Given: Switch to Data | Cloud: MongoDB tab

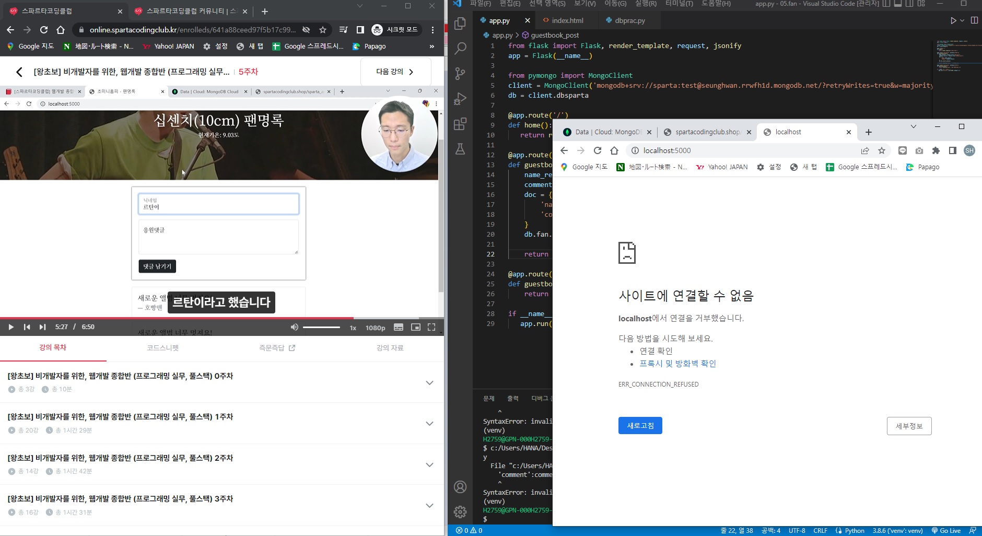Looking at the screenshot, I should [607, 132].
